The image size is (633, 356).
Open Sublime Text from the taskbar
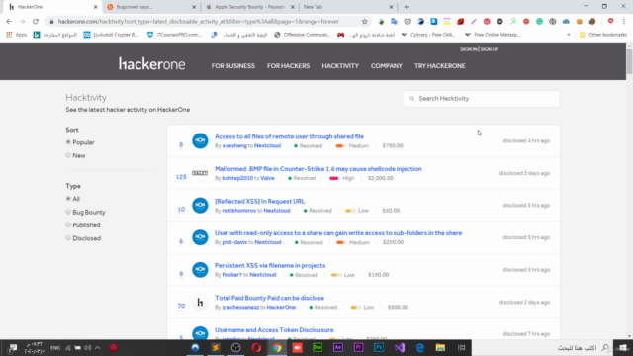(x=216, y=347)
